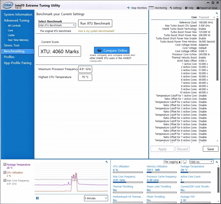Screen dimensions: 221x204
Task: Open the Stress Test section
Action: 12,45
